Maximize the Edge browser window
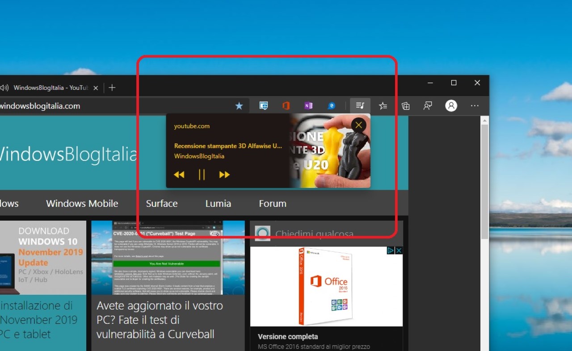 [x=454, y=83]
